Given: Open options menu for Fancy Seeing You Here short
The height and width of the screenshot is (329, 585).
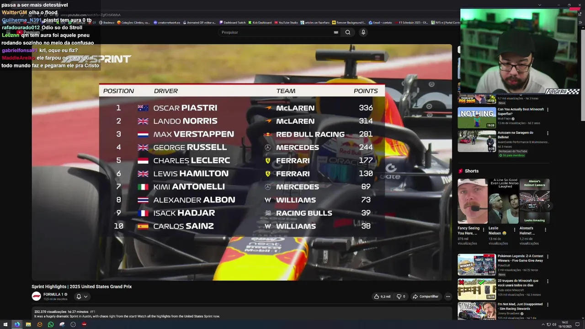Looking at the screenshot, I should [x=484, y=229].
